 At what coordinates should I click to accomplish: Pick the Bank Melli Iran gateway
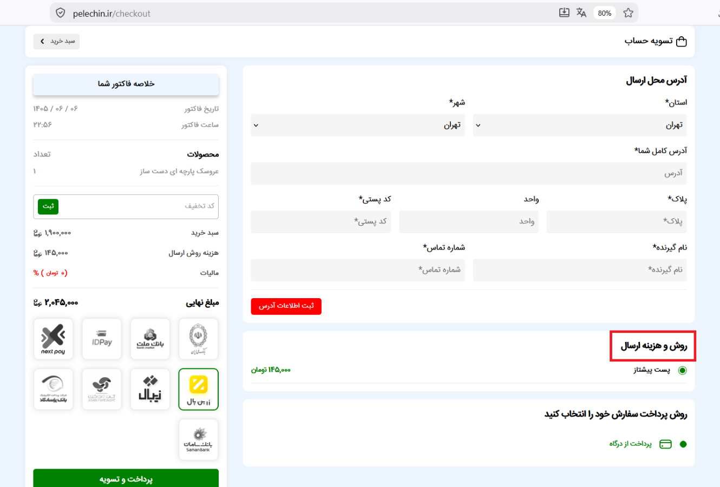tap(199, 339)
